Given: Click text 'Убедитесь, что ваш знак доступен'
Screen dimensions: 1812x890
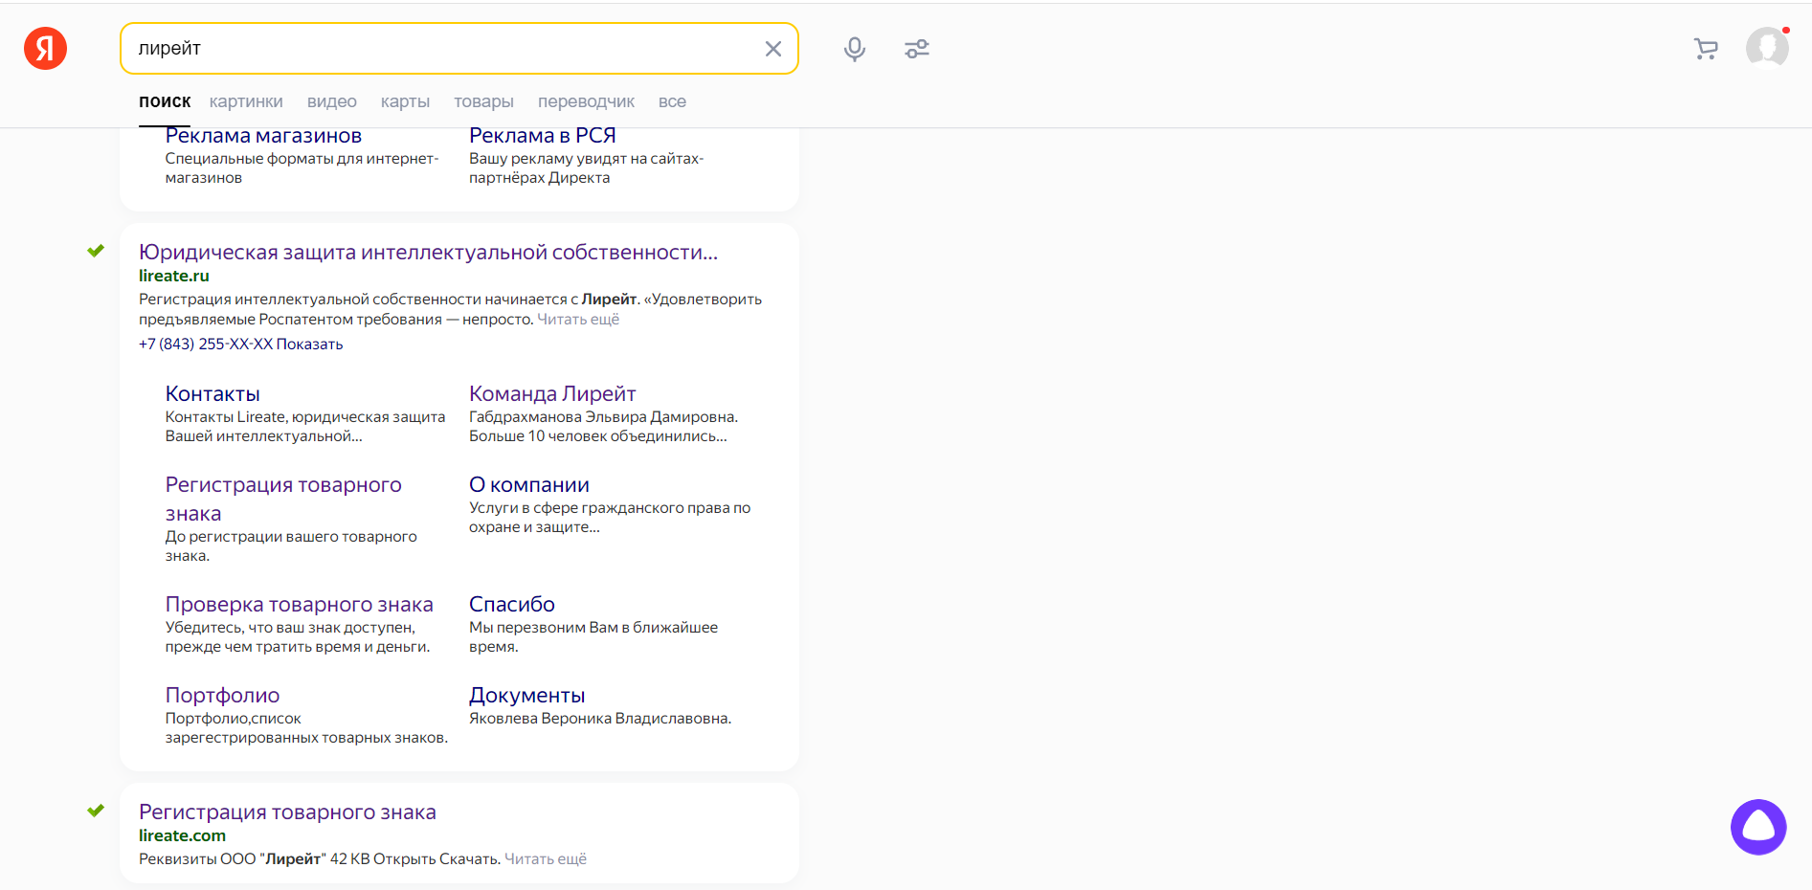Looking at the screenshot, I should coord(290,628).
